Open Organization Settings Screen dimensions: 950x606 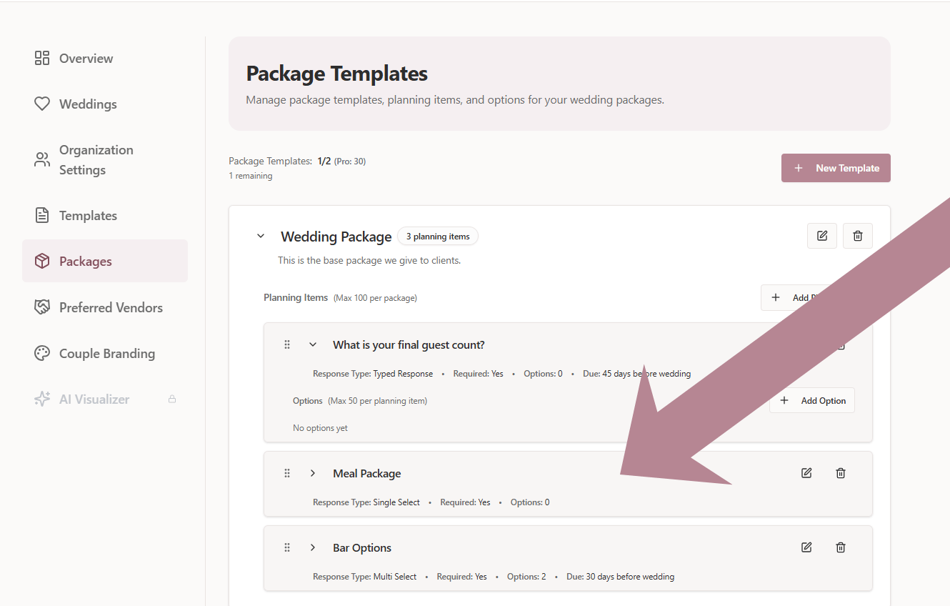click(96, 160)
